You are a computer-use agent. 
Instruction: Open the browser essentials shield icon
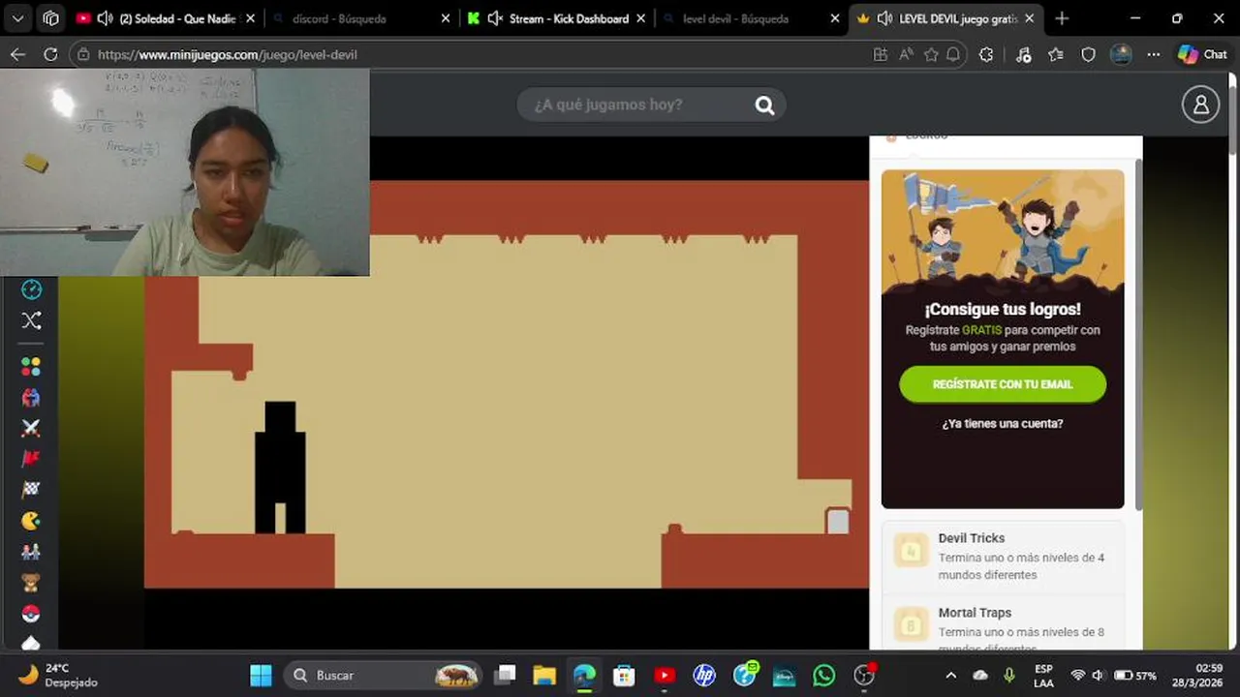tap(1088, 55)
